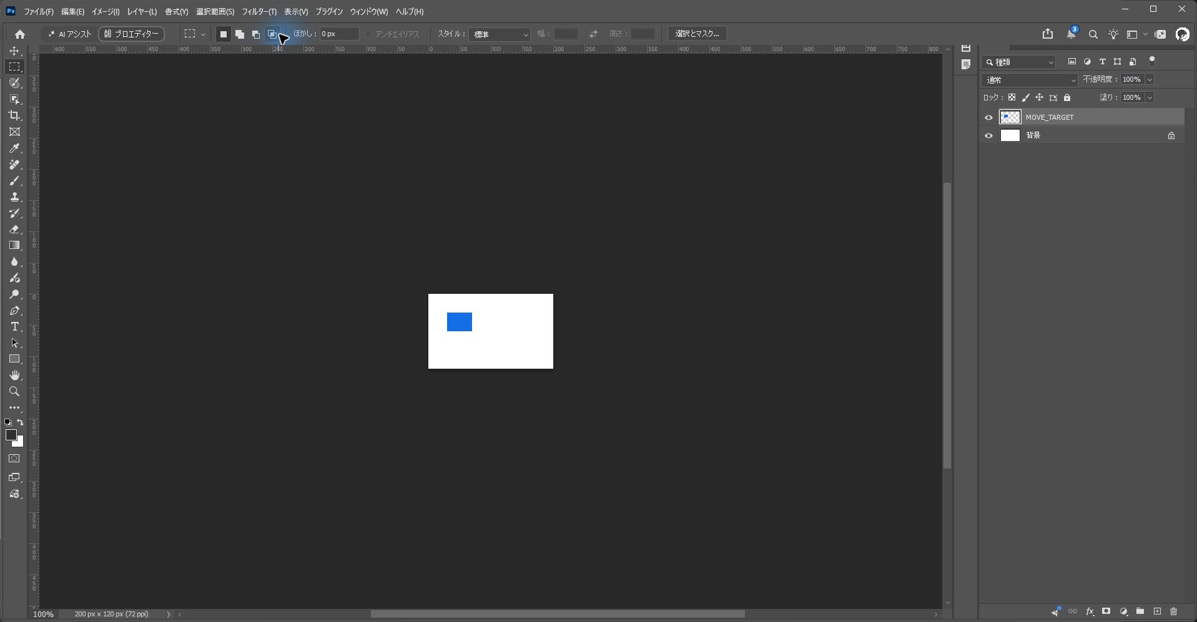Select the Rectangular Marquee tool
Screen dimensions: 1197x622
pos(14,67)
